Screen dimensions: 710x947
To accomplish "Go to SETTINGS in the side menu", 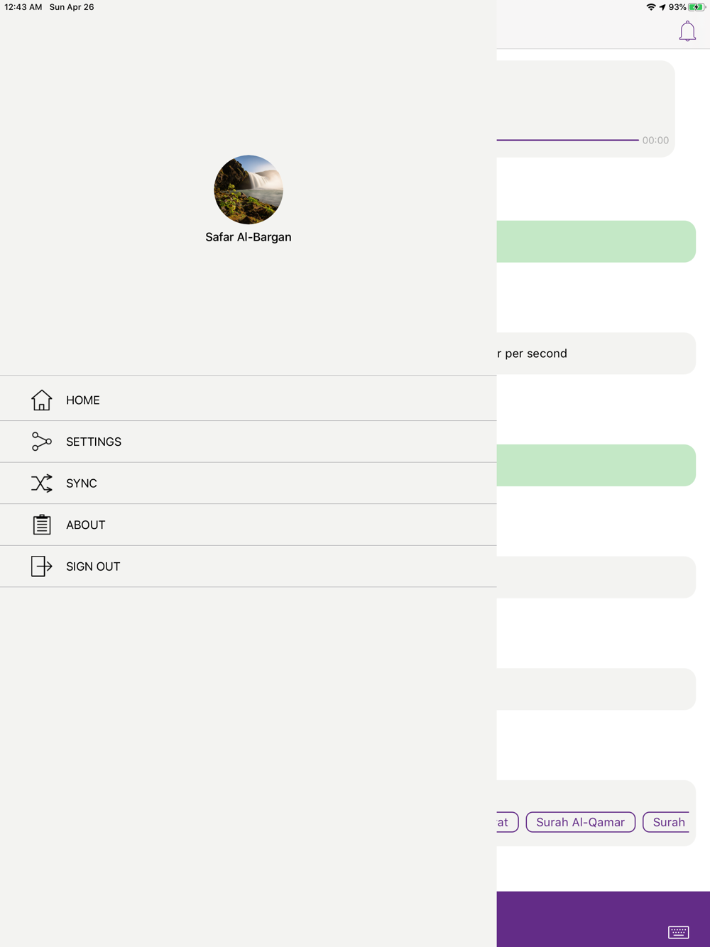I will [x=248, y=442].
